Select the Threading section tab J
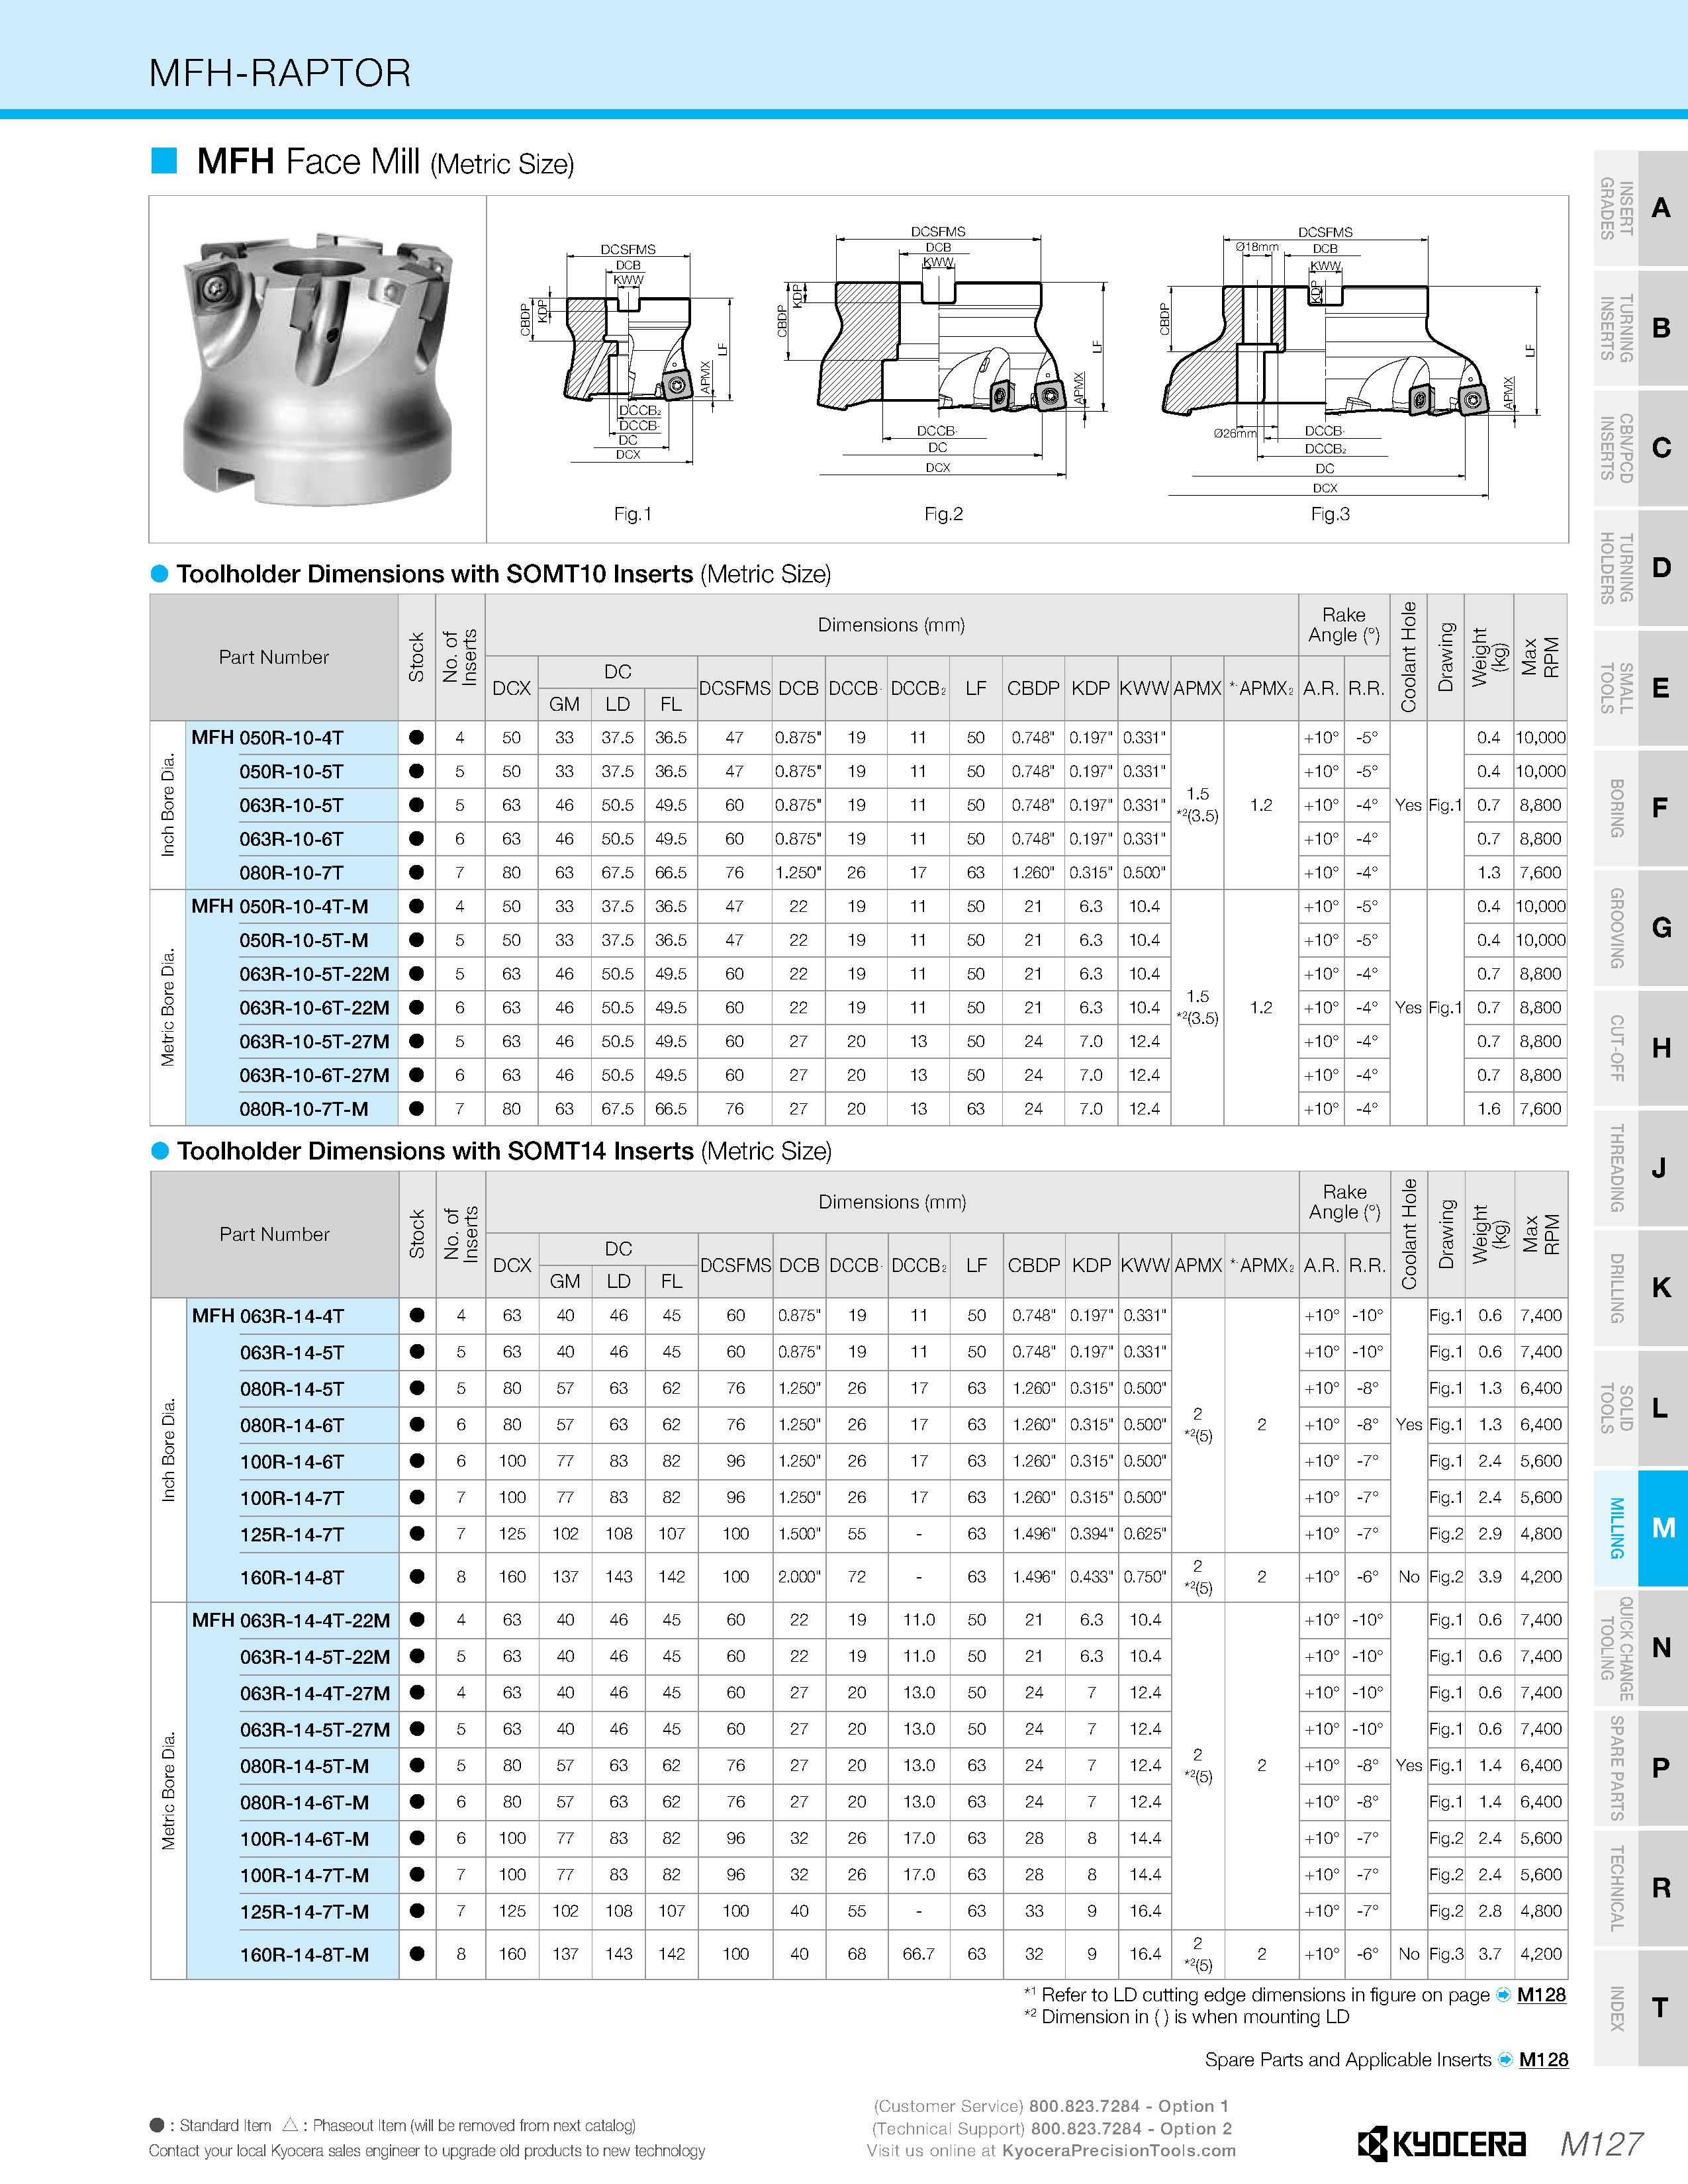 [x=1640, y=1168]
